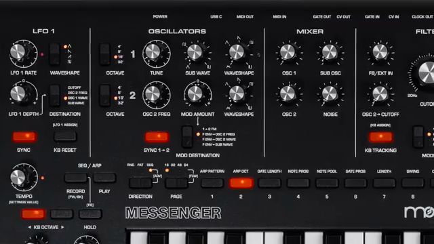Click the MESSENGER logo text
Screen dimensions: 434x244
(x=174, y=213)
